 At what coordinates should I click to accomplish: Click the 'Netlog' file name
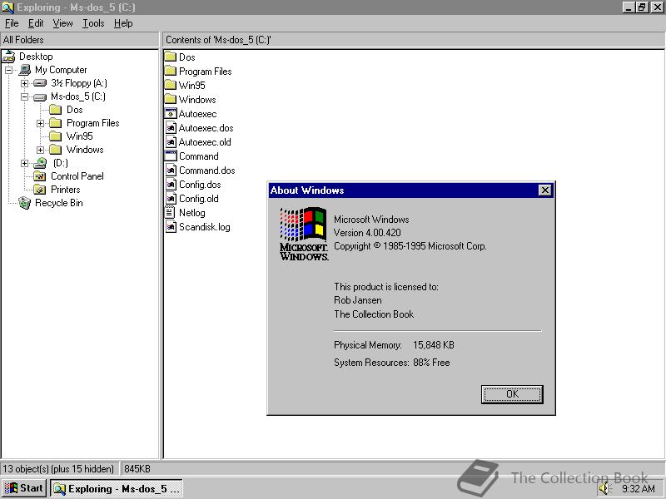pos(192,213)
